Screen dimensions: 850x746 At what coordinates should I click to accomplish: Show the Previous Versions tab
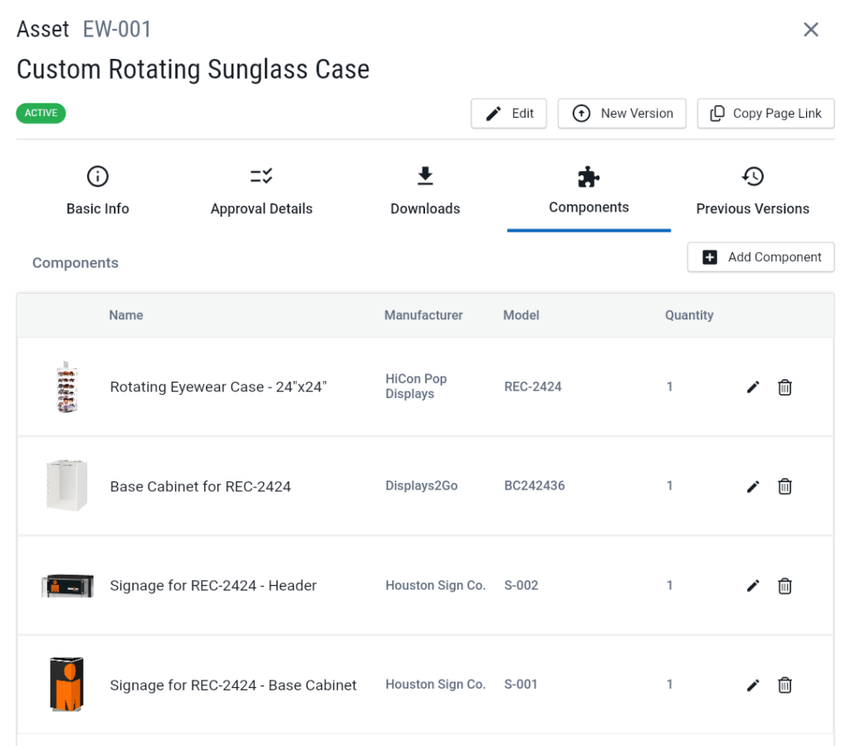[x=752, y=191]
